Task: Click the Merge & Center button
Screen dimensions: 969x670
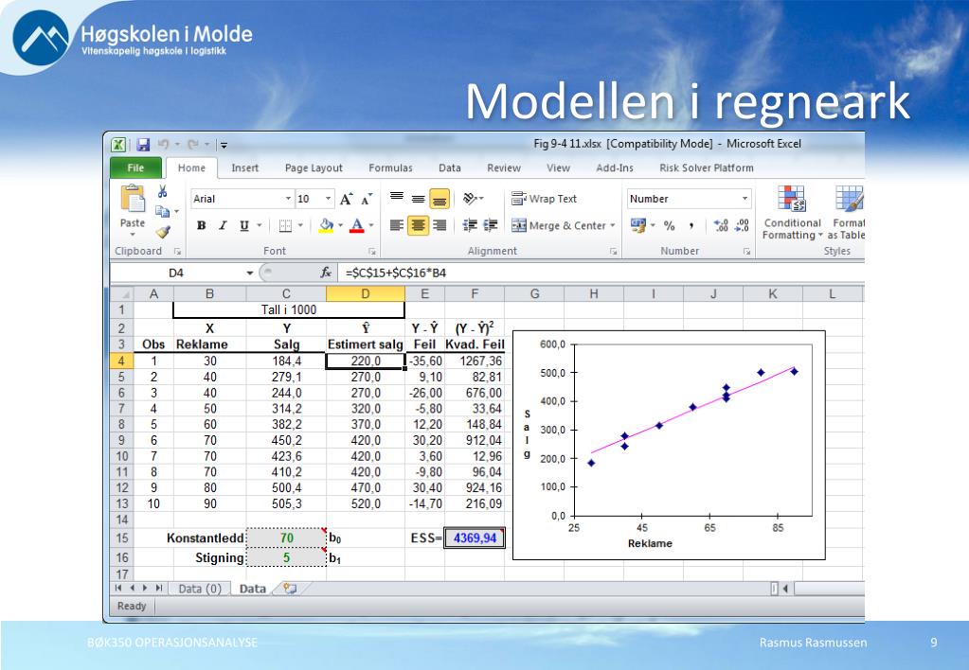Action: (x=559, y=226)
